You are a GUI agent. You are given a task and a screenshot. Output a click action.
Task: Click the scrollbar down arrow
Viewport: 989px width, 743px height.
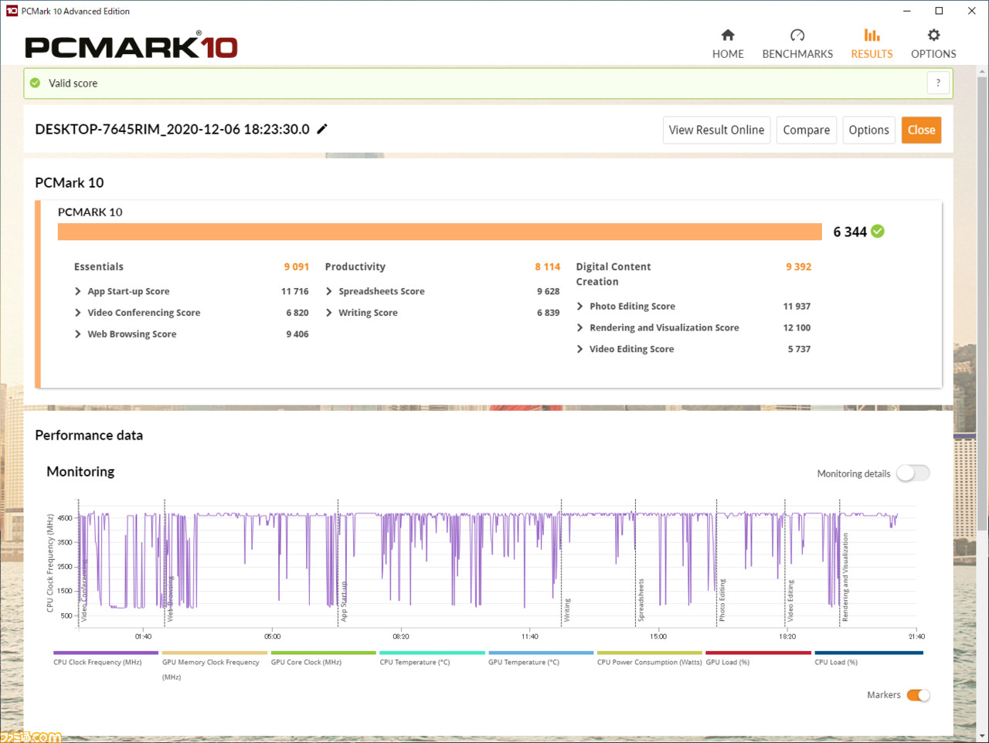point(982,736)
